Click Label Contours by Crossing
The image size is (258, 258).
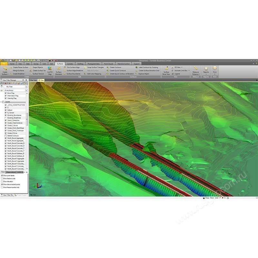(x=148, y=67)
